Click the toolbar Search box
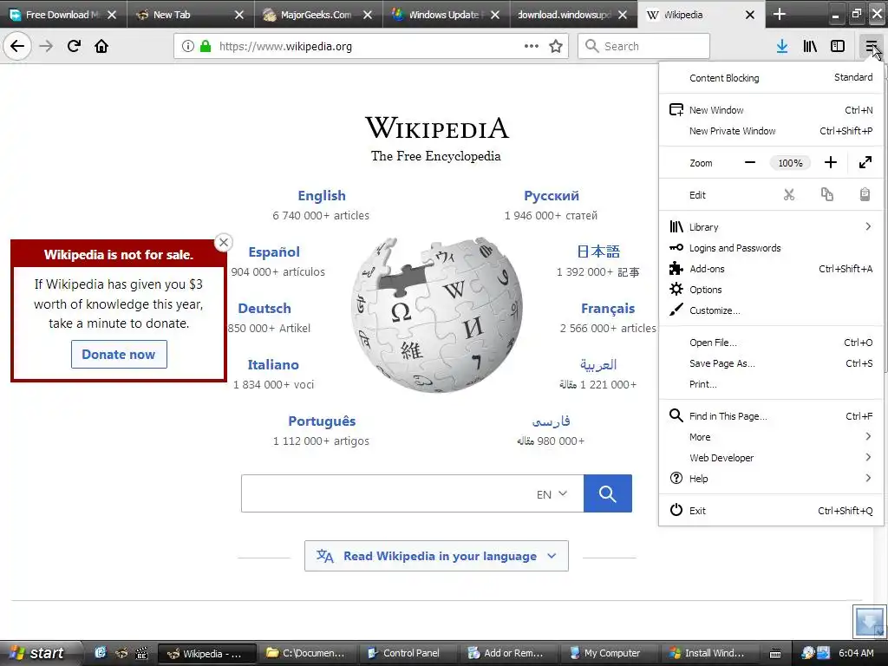The image size is (888, 666). pyautogui.click(x=643, y=46)
